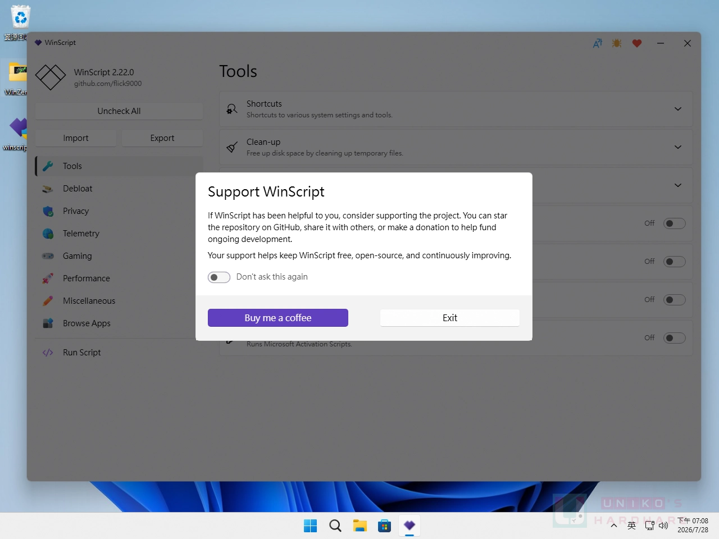
Task: Click the Export button
Action: (162, 138)
